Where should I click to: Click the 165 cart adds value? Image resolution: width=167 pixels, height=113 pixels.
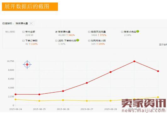coord(93,44)
